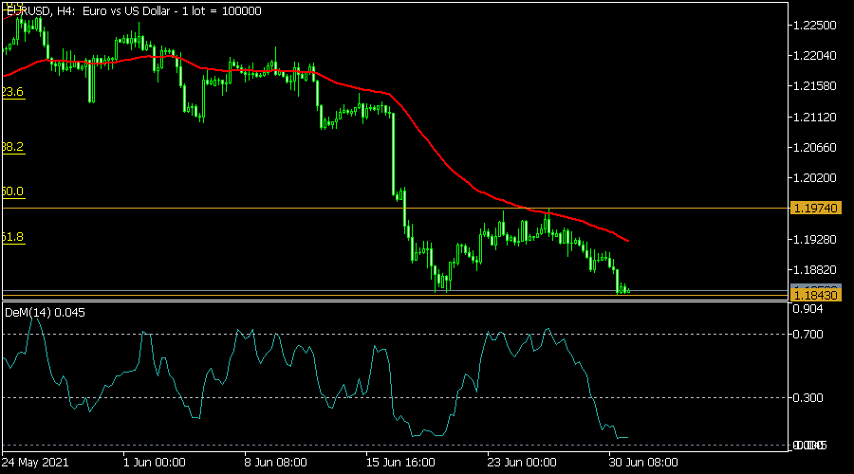854x474 pixels.
Task: Click the 1.18430 orange price label
Action: click(x=815, y=295)
